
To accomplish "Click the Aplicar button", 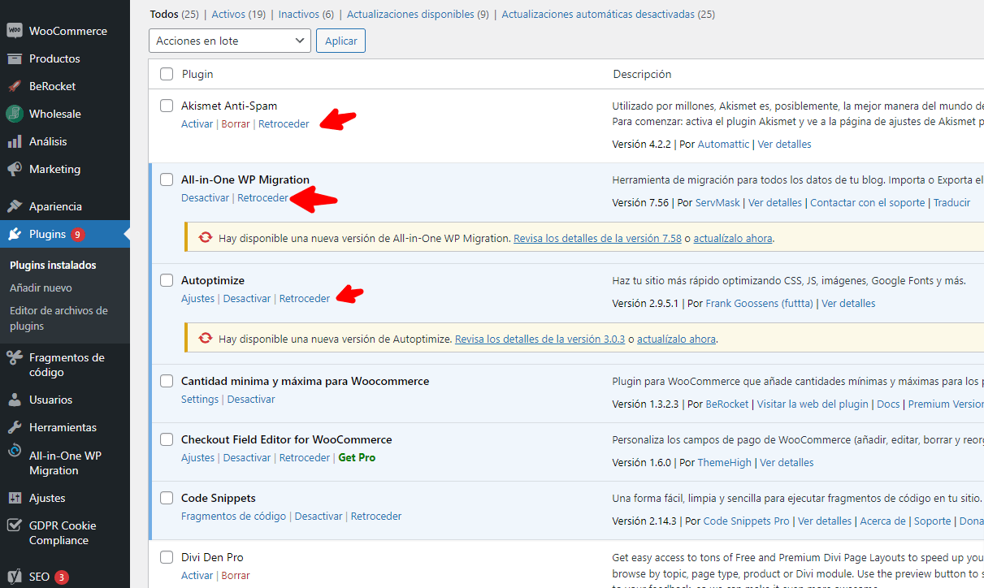I will [340, 41].
